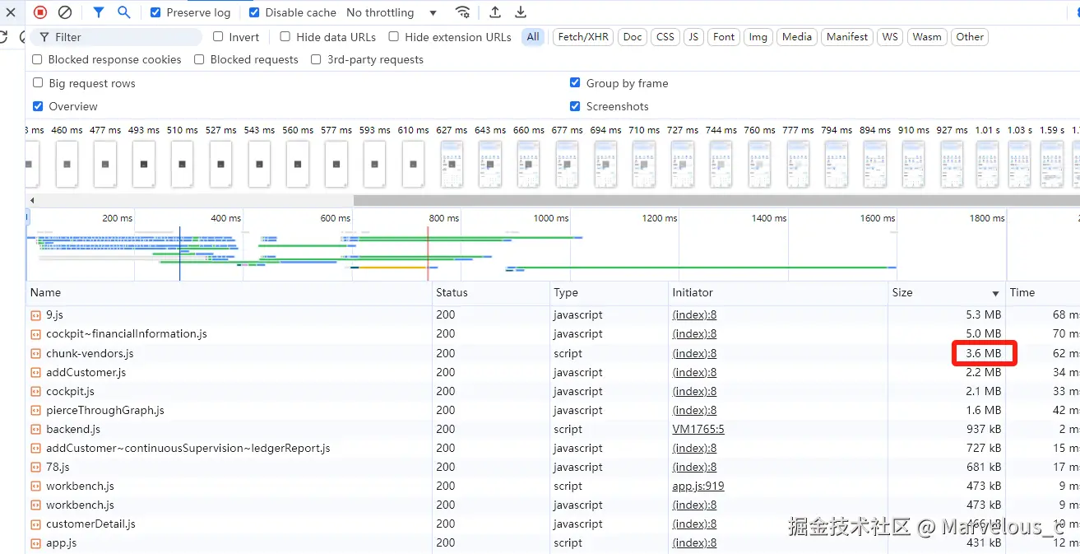1080x554 pixels.
Task: Sort by Status column header
Action: click(x=491, y=293)
